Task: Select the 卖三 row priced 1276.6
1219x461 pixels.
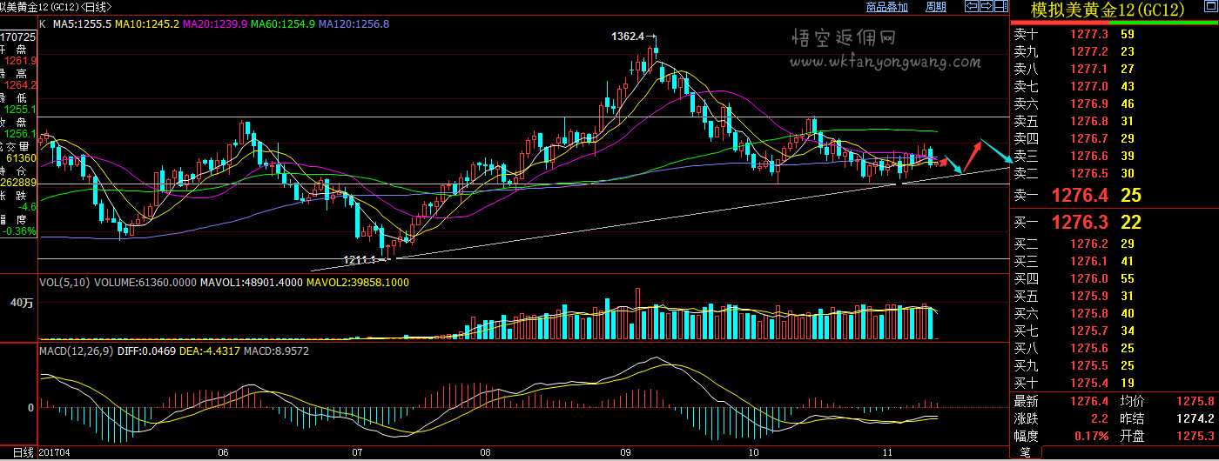Action: point(1114,156)
